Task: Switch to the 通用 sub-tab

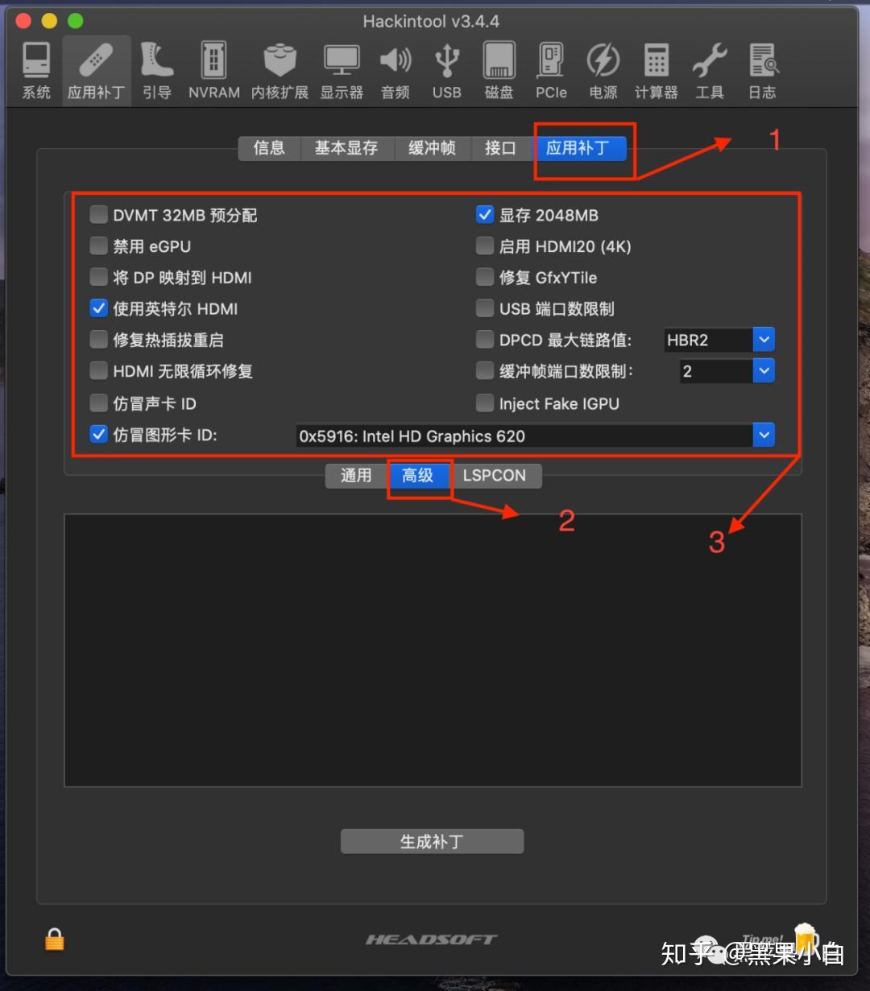Action: [356, 476]
